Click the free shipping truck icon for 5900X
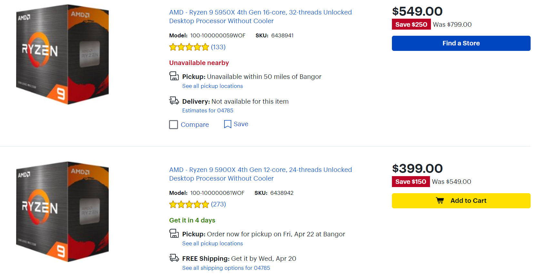Screen dimensions: 539x274 click(174, 258)
